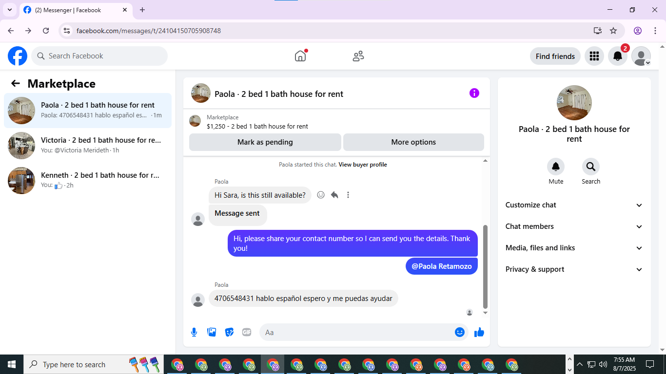Click the browser address bar URL
Viewport: 666px width, 374px height.
(149, 31)
